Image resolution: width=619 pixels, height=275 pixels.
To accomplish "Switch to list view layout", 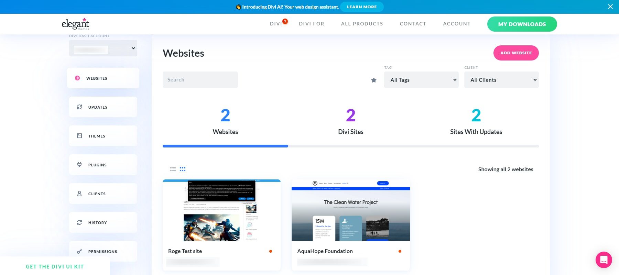I will pyautogui.click(x=173, y=169).
